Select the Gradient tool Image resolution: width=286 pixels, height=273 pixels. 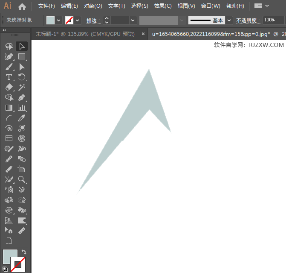(9, 108)
